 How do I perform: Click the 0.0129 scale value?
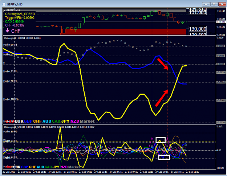220,38
